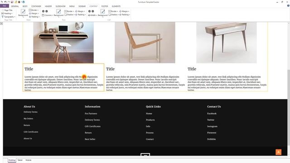Switch to the HEADER ribbon tab
The image size is (290, 163).
point(48,6)
